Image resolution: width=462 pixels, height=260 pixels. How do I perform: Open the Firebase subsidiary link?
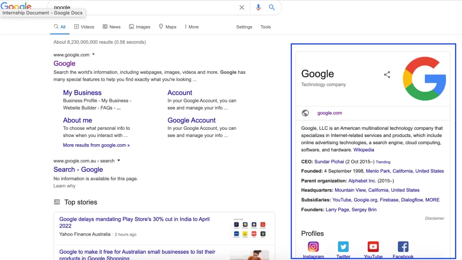(x=389, y=200)
